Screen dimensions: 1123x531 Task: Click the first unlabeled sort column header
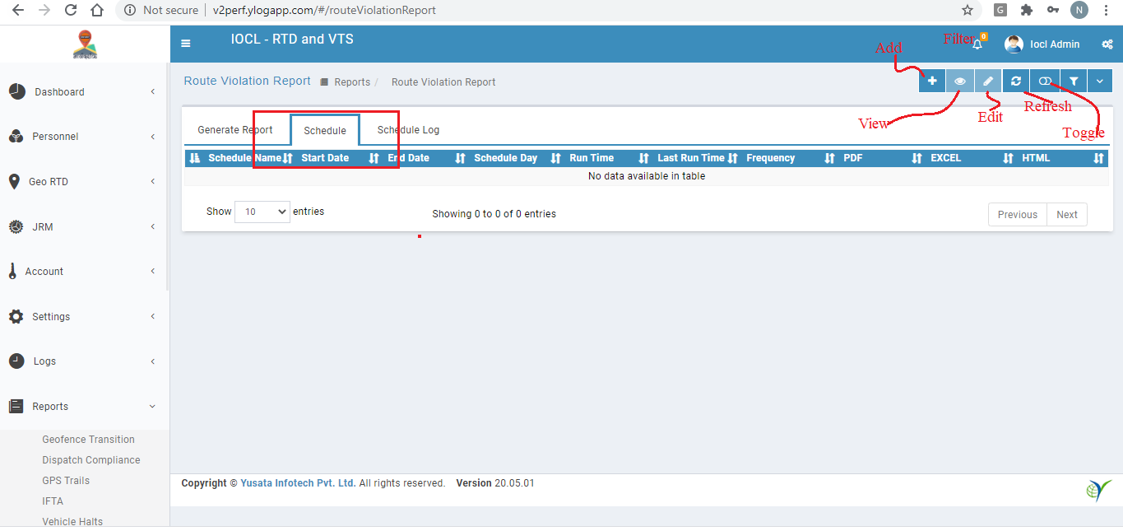coord(194,158)
